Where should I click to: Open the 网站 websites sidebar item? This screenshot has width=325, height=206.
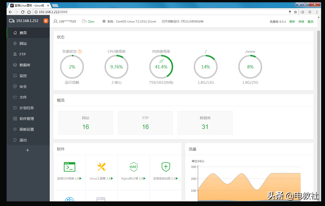click(x=28, y=44)
